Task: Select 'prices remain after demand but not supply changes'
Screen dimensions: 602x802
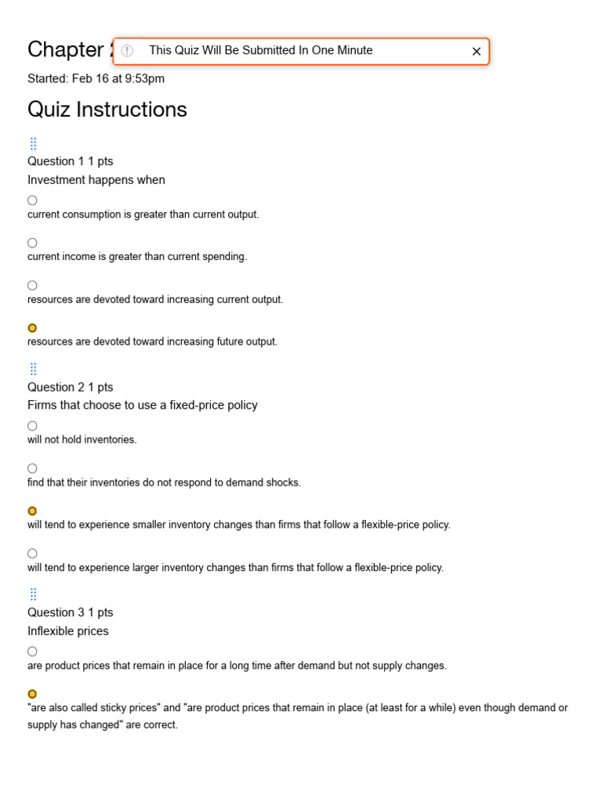Action: [32, 652]
